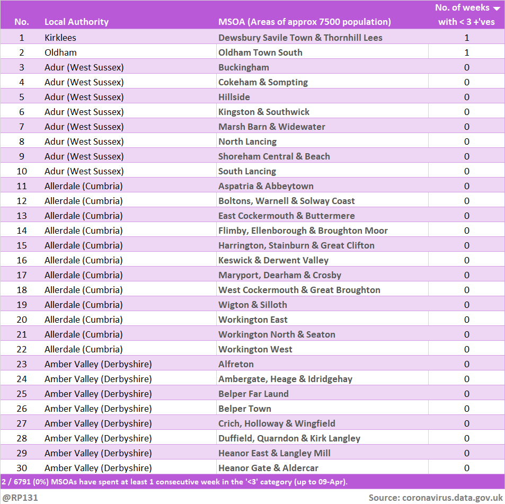Select the Kirklees cell in row 1
The width and height of the screenshot is (505, 504).
click(x=60, y=38)
